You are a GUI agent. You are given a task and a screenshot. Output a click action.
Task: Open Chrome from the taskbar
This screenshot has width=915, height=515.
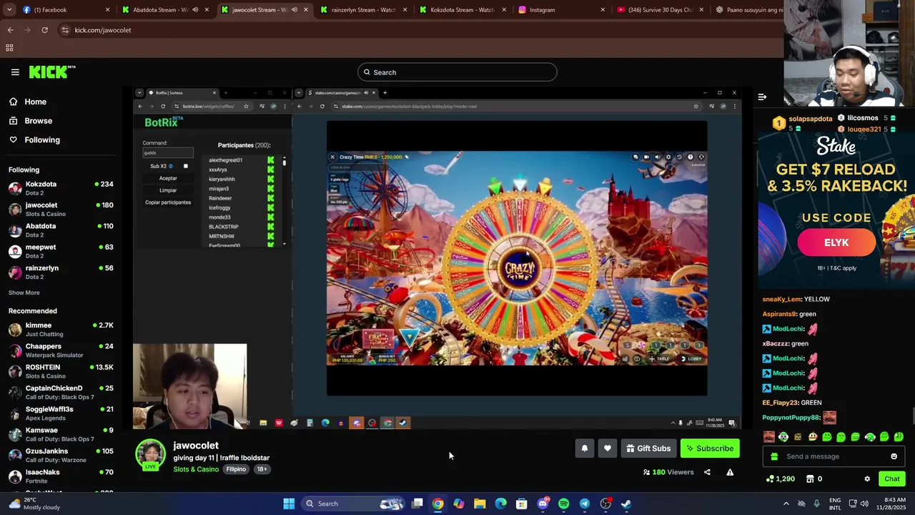[437, 504]
